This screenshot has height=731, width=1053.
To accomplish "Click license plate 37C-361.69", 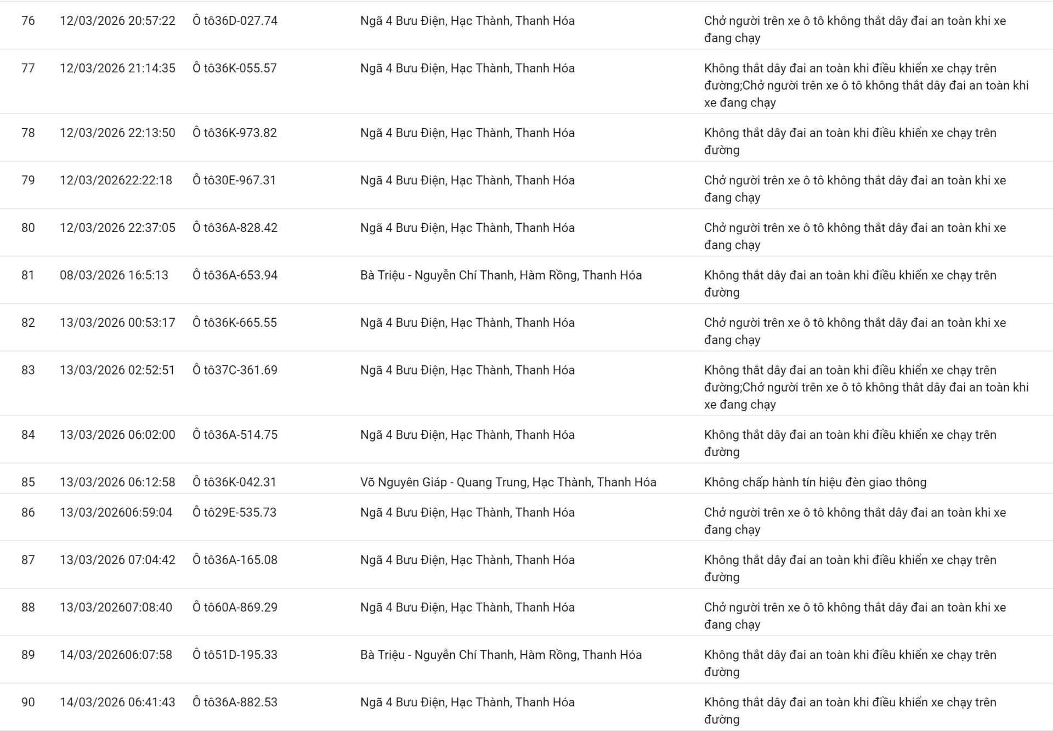I will coord(235,370).
